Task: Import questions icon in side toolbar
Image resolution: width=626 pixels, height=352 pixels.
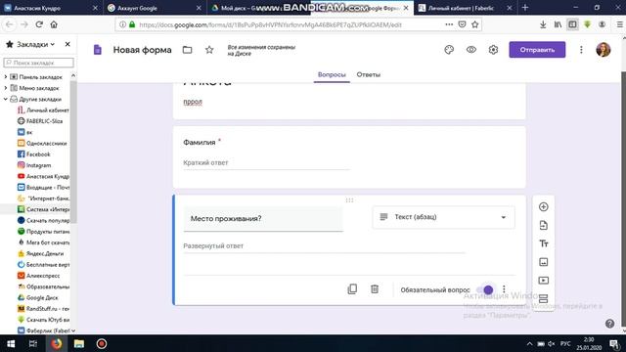Action: 544,225
